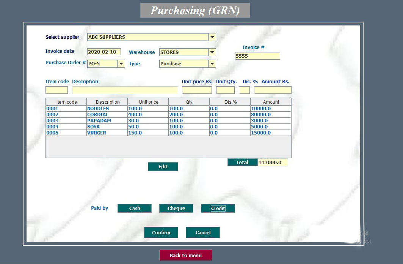Click the amount 80000.0 cell

[271, 115]
